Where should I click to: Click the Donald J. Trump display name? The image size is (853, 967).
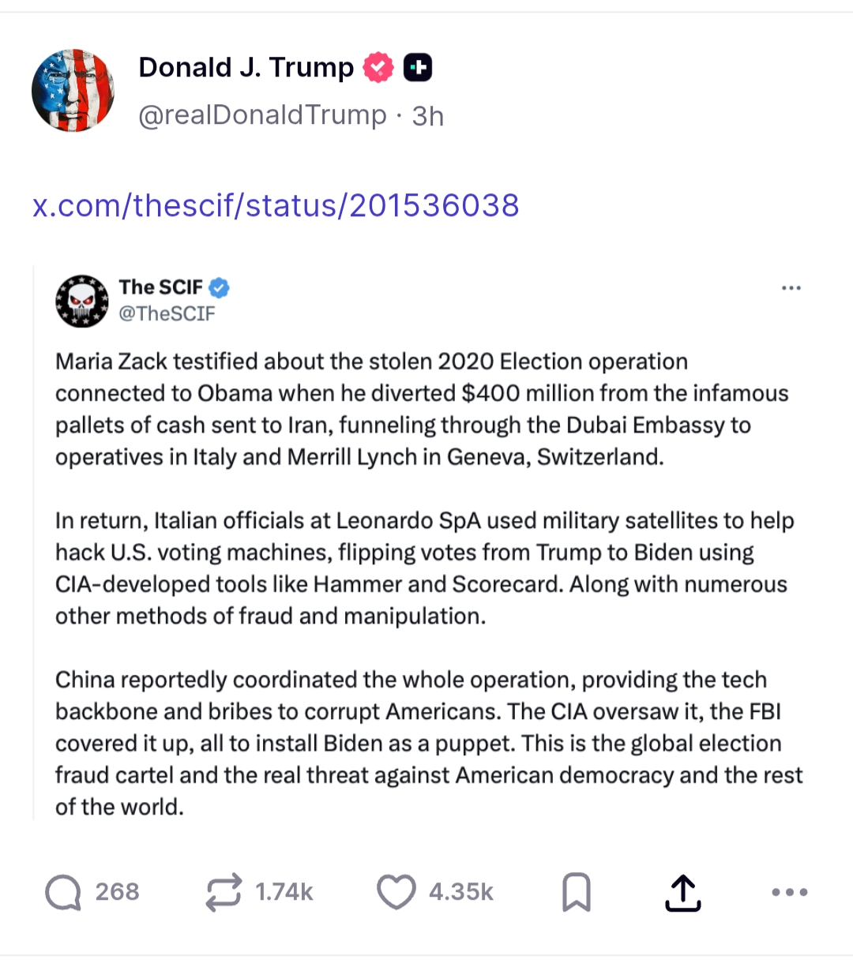[x=246, y=68]
